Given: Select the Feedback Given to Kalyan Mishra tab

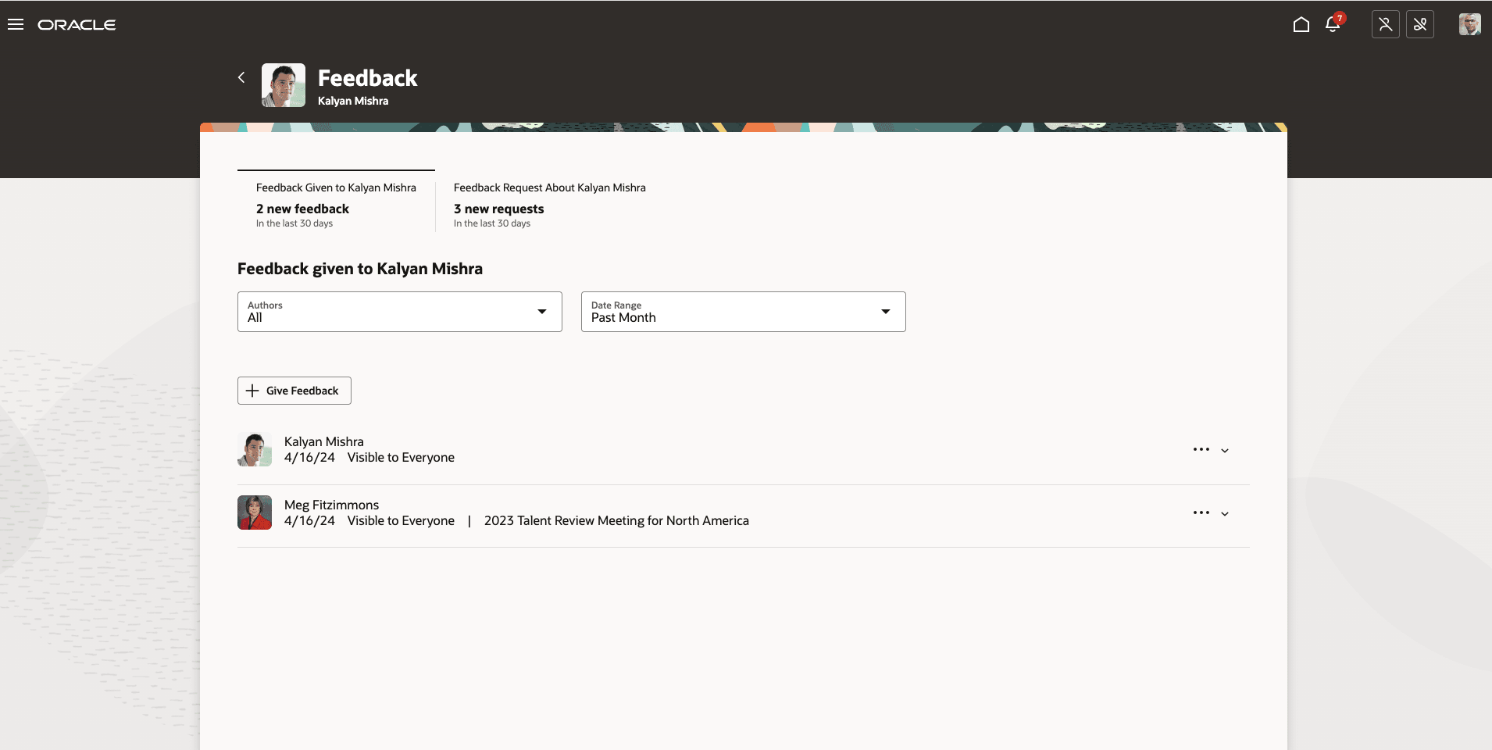Looking at the screenshot, I should (x=335, y=187).
